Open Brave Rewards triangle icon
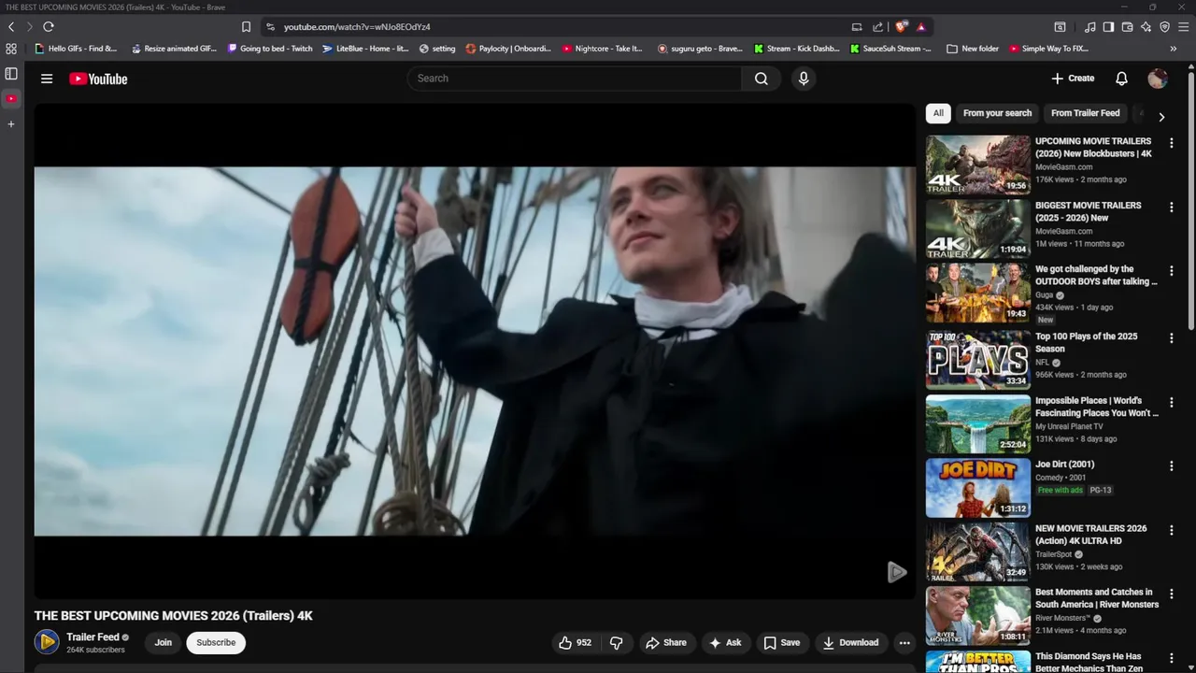1196x673 pixels. 920,27
